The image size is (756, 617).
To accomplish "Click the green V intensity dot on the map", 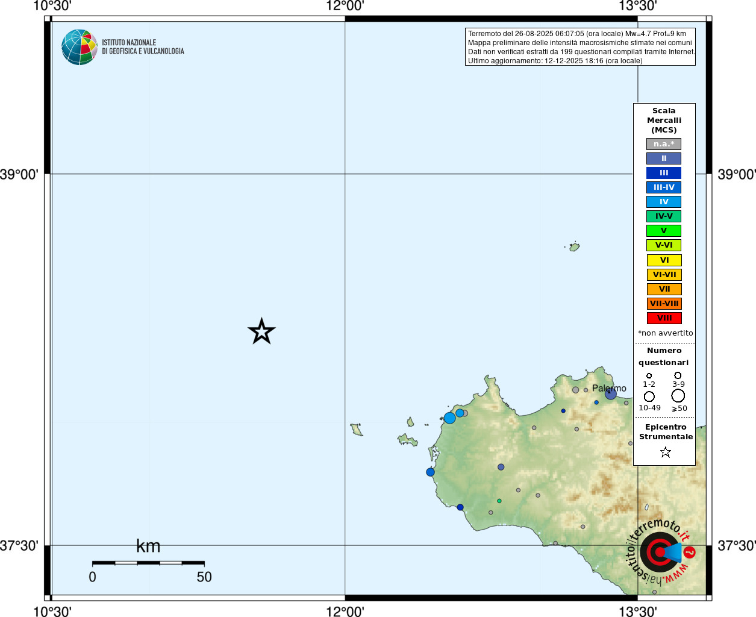I will tap(499, 501).
